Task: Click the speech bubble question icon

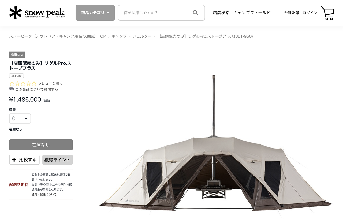Action: (x=12, y=89)
